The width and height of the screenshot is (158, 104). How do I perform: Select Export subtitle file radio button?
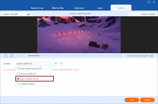pyautogui.click(x=18, y=79)
